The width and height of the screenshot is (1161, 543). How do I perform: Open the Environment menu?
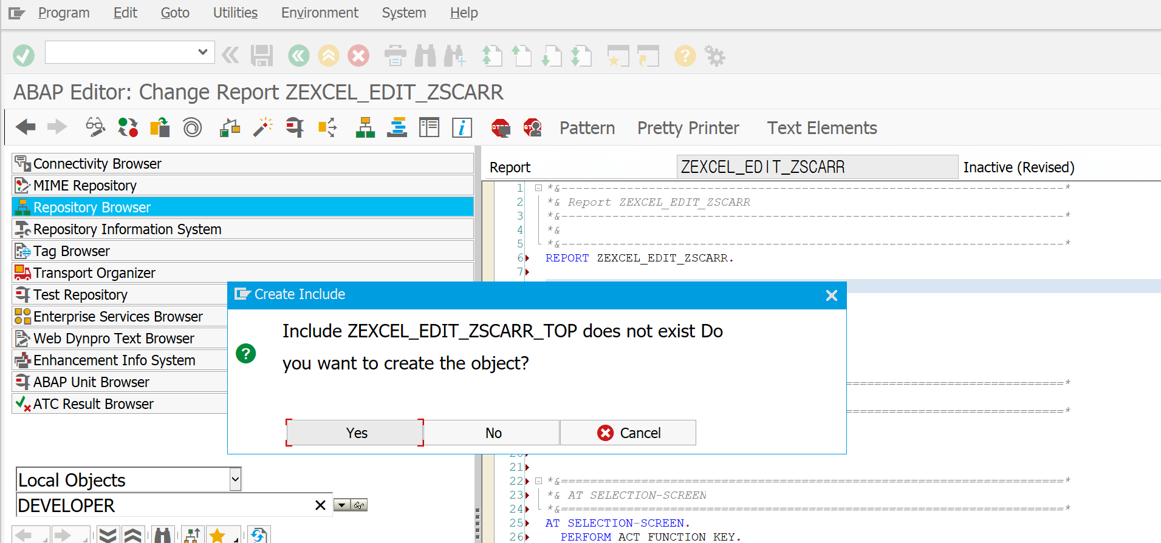coord(320,13)
